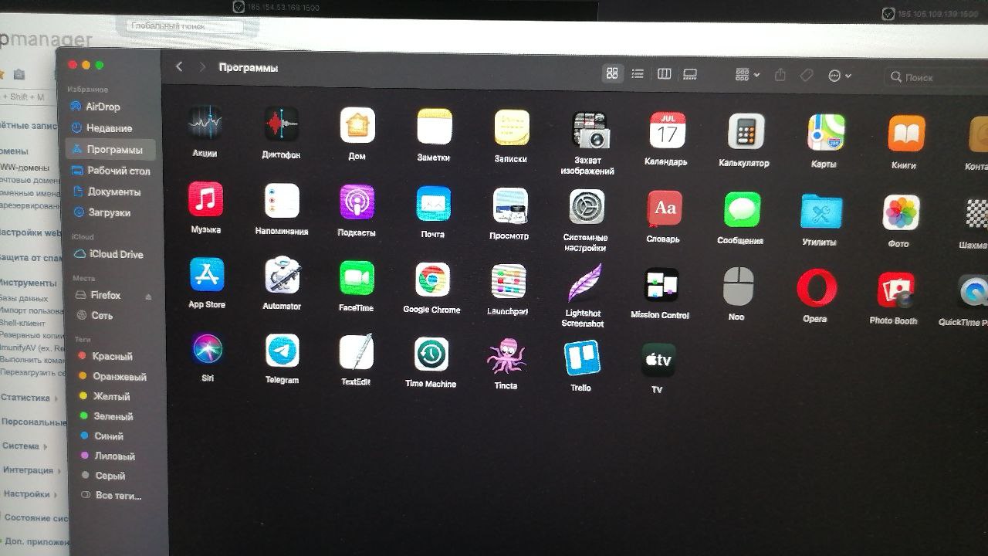
Task: Open the Словарь dictionary app
Action: (x=665, y=208)
